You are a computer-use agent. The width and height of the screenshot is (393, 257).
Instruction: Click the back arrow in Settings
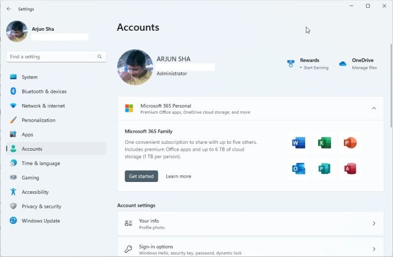[9, 9]
